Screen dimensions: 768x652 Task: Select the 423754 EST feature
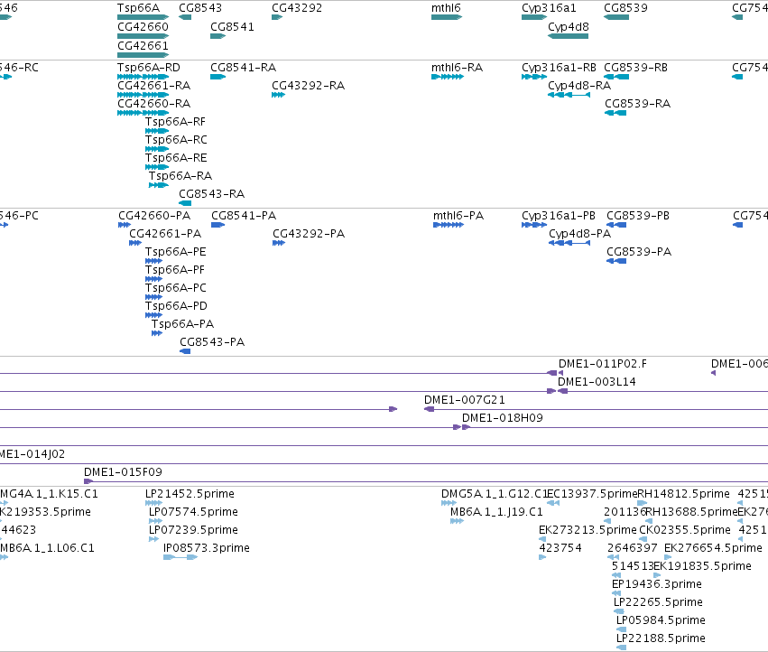click(x=542, y=557)
